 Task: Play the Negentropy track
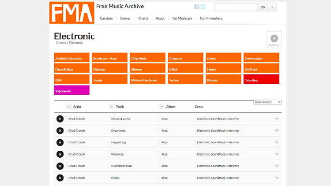(60, 142)
